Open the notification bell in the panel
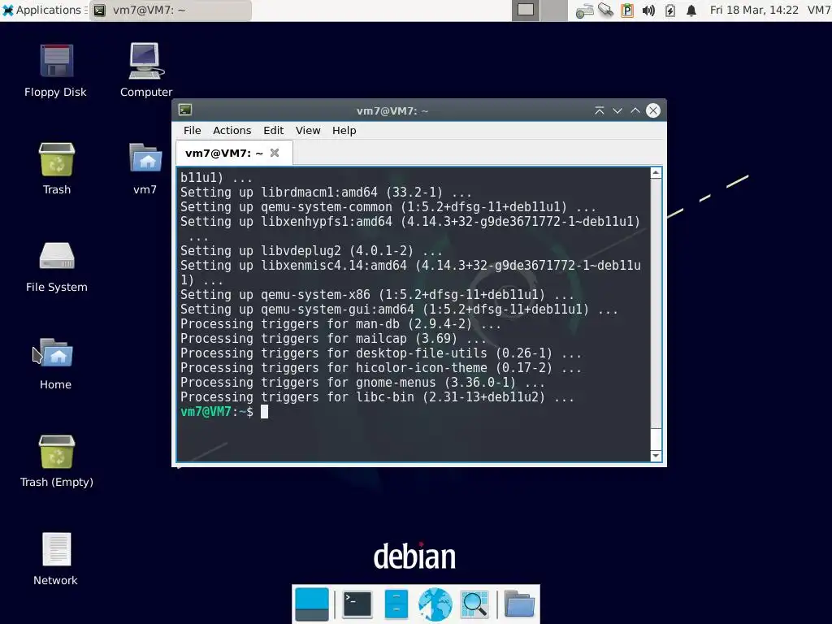This screenshot has width=832, height=624. (691, 11)
